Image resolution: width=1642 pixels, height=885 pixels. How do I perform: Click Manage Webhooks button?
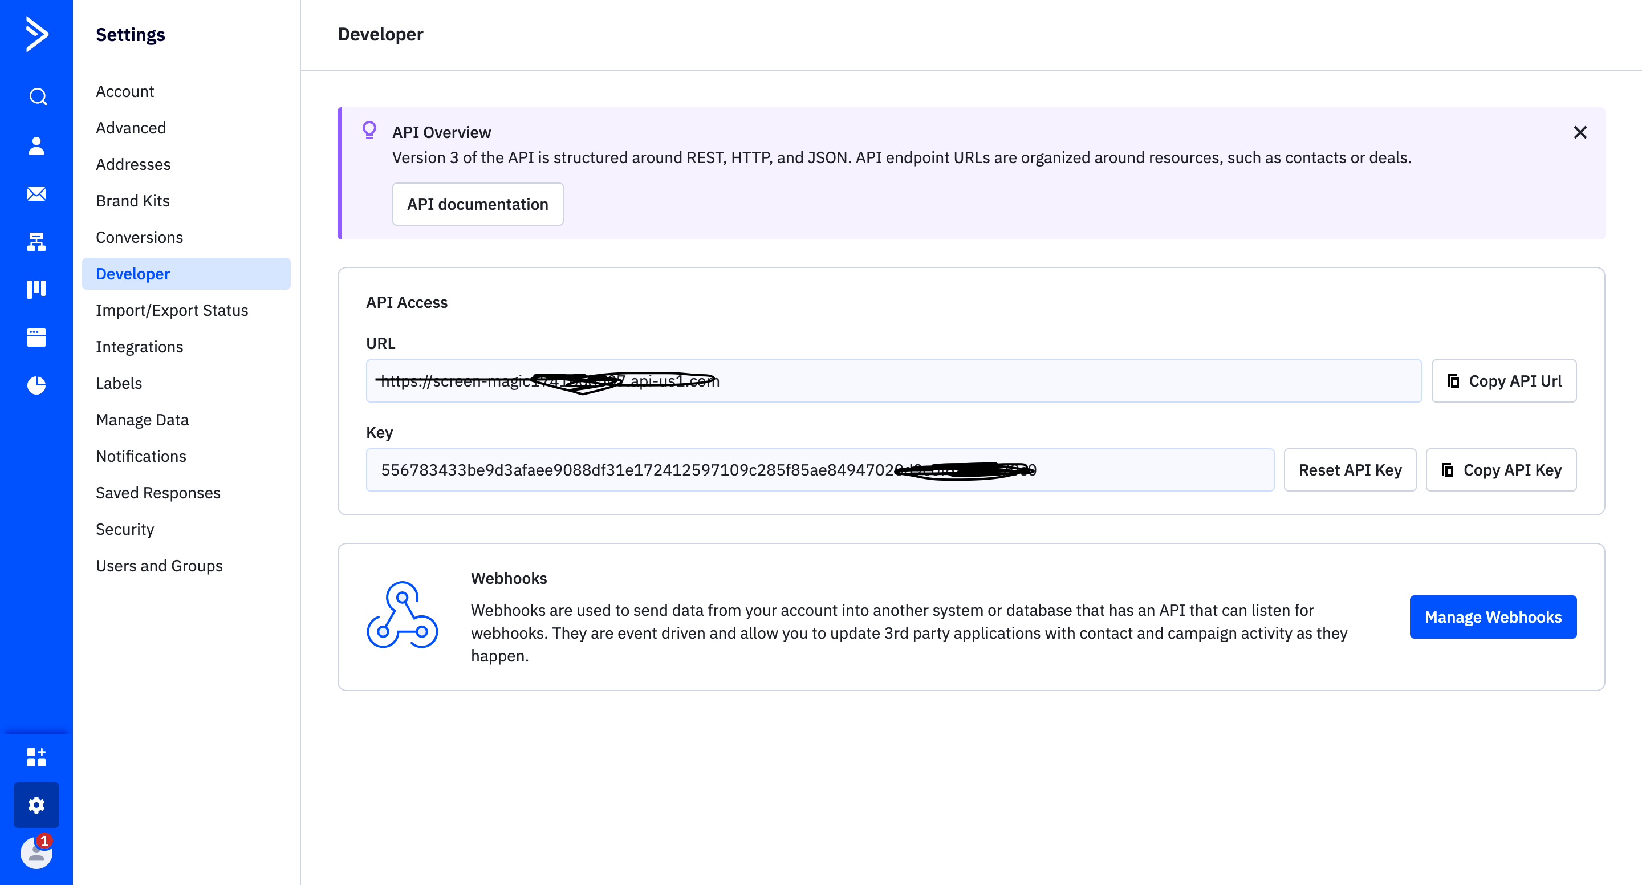[x=1493, y=616]
